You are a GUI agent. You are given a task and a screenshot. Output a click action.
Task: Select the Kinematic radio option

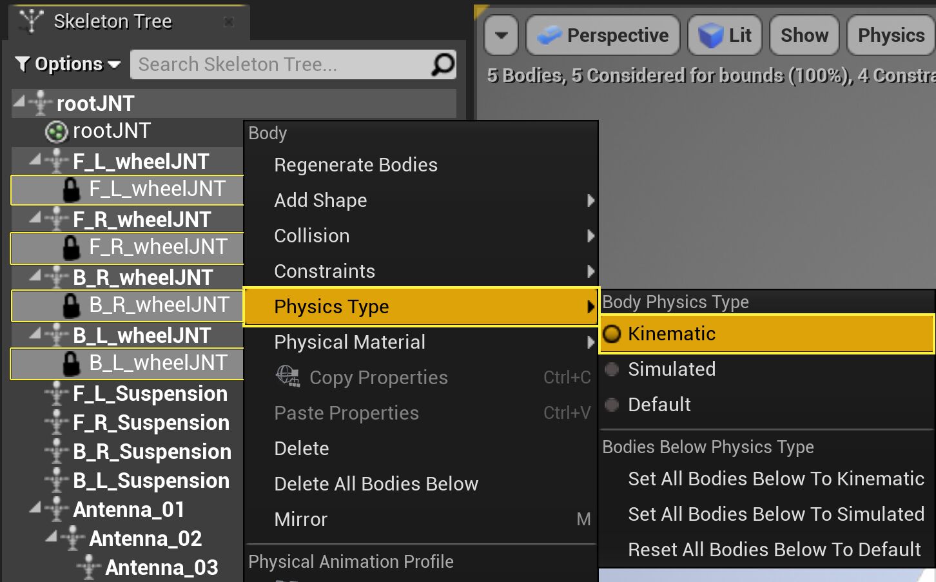612,334
